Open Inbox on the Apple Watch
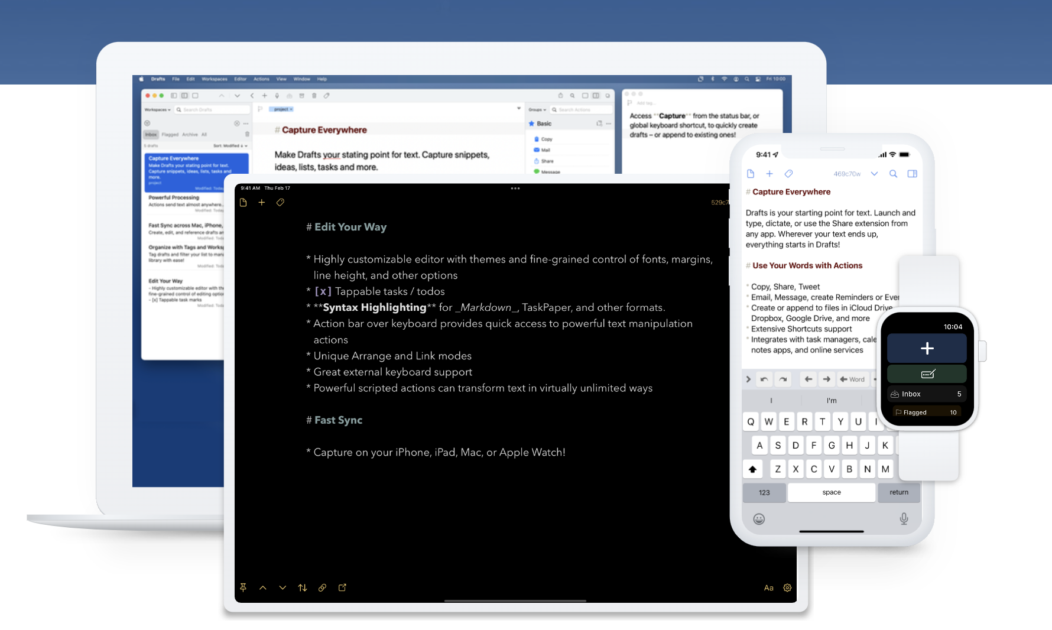This screenshot has width=1052, height=630. [927, 394]
